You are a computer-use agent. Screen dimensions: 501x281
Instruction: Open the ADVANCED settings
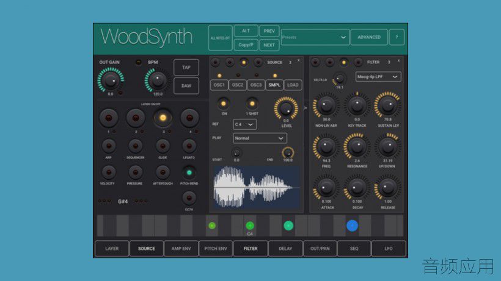369,37
